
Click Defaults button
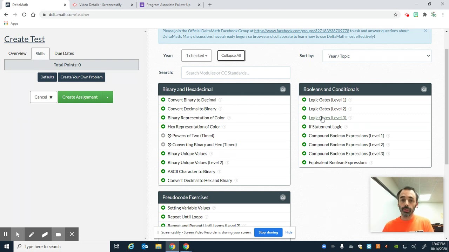(x=47, y=77)
